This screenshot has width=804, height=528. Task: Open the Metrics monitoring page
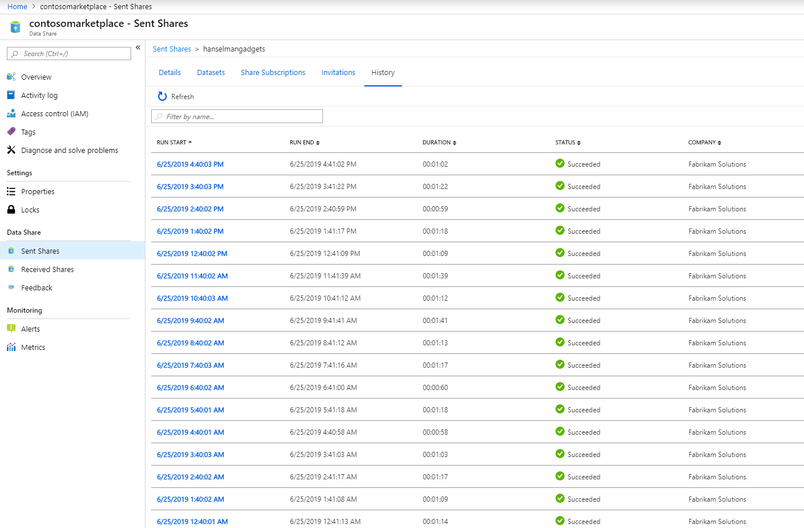click(32, 347)
